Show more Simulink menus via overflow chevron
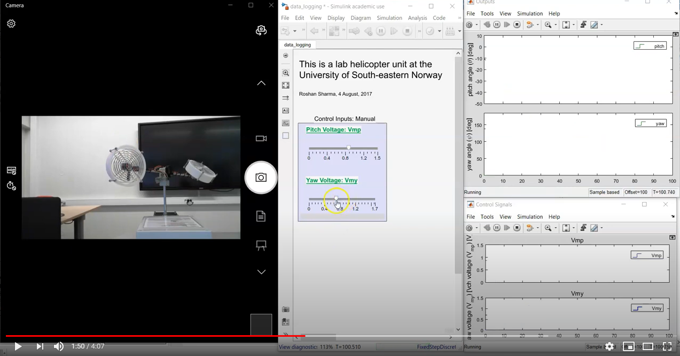The image size is (680, 356). pyautogui.click(x=459, y=18)
